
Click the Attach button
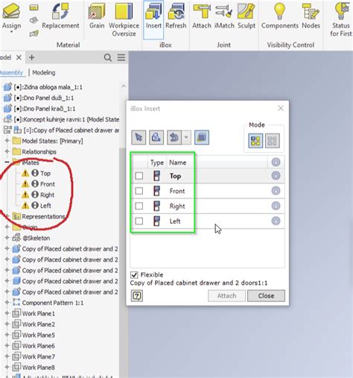click(x=226, y=296)
